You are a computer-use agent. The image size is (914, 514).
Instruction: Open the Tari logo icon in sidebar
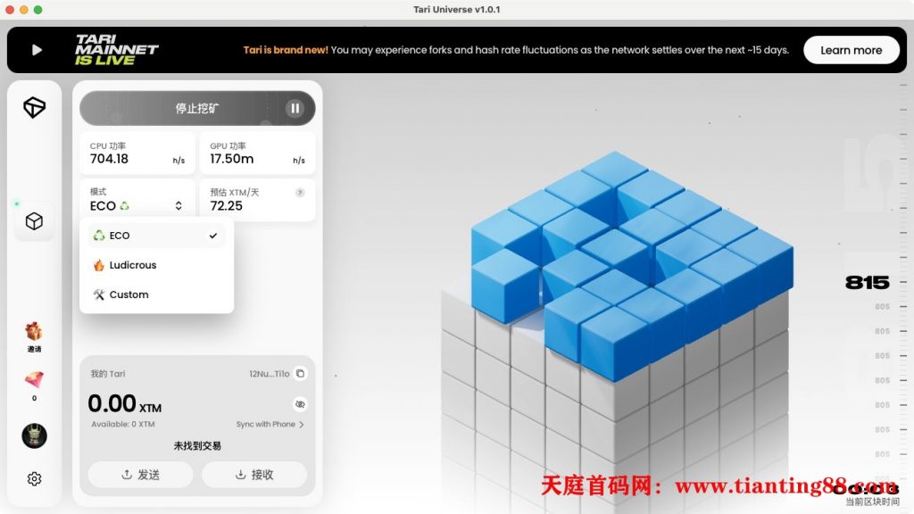tap(35, 107)
